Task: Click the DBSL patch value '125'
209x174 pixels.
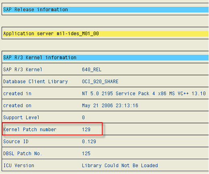Action: click(x=86, y=154)
